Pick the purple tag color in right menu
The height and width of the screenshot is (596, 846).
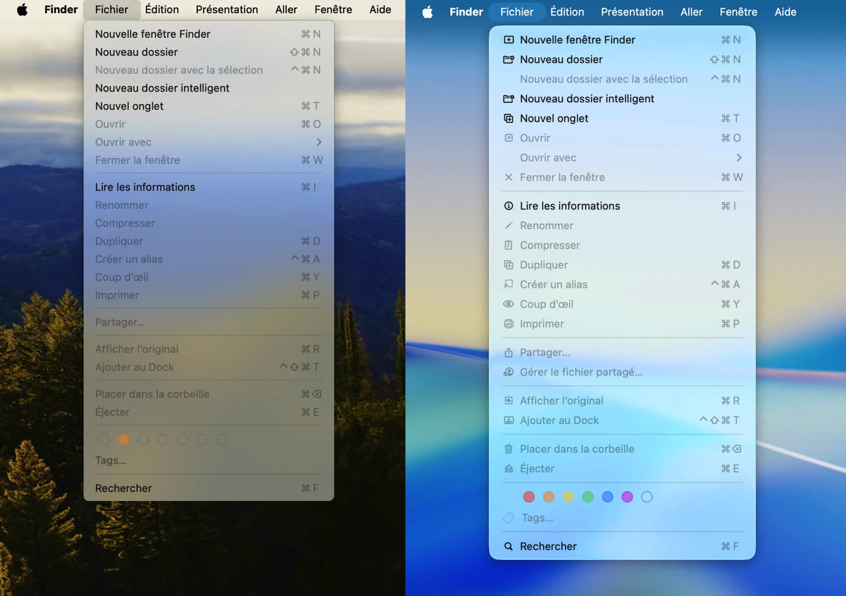click(627, 497)
